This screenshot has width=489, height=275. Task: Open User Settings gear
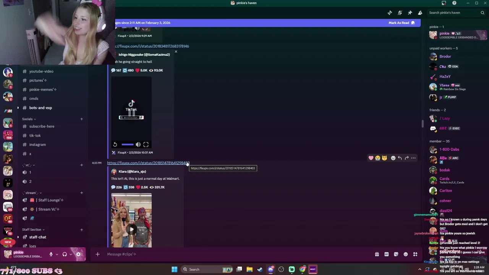coord(78,254)
